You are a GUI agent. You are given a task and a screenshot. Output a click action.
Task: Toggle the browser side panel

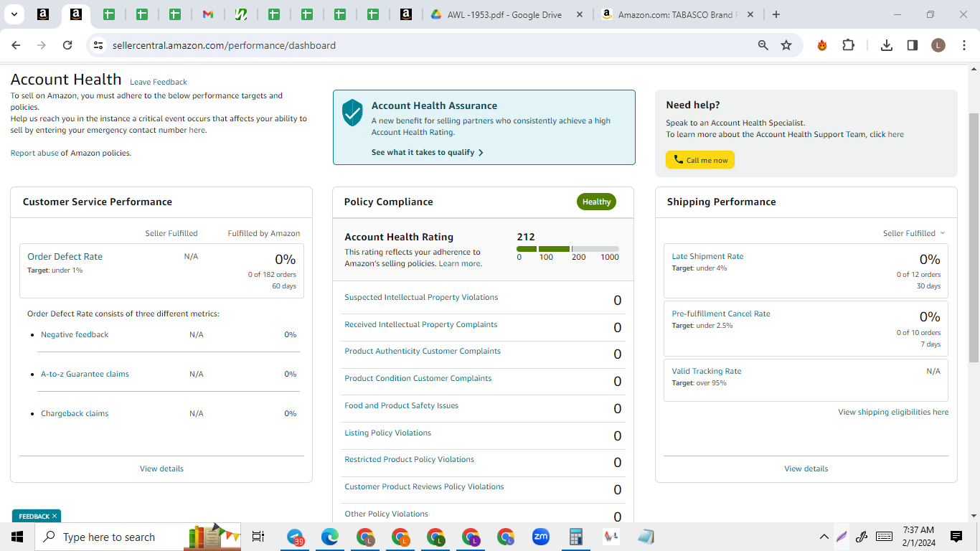(913, 45)
